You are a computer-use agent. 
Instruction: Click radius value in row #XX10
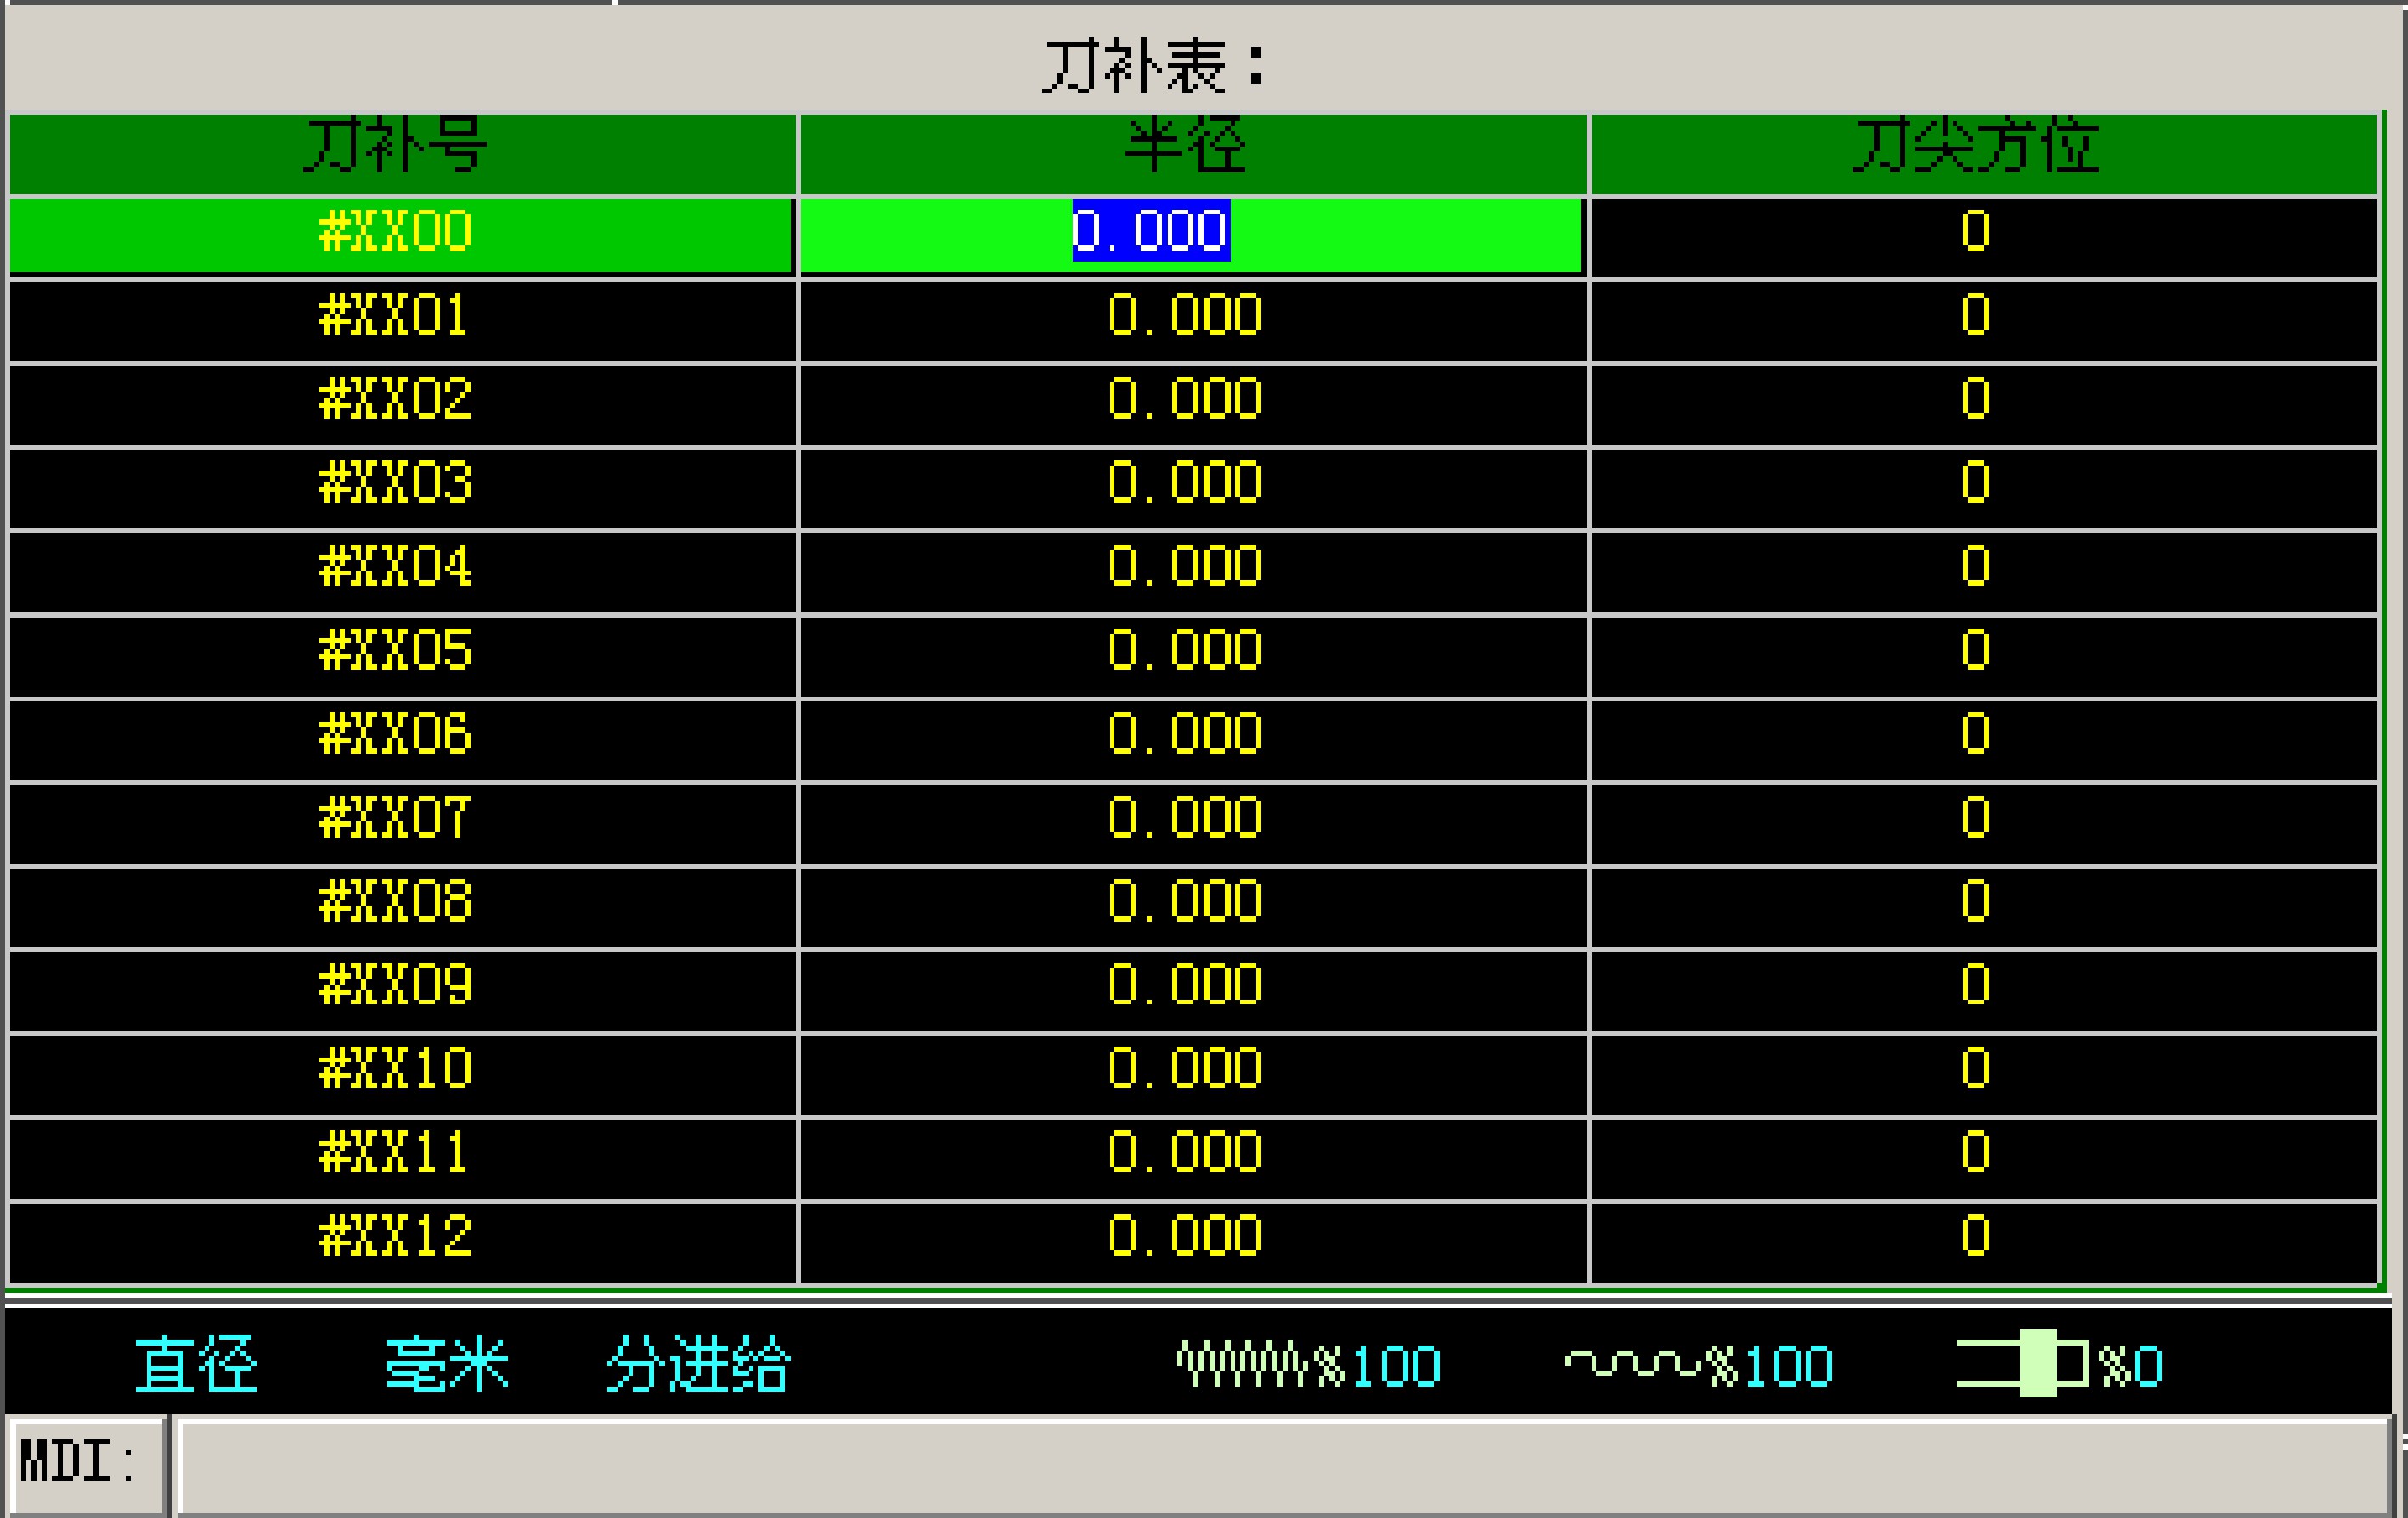(1192, 1076)
